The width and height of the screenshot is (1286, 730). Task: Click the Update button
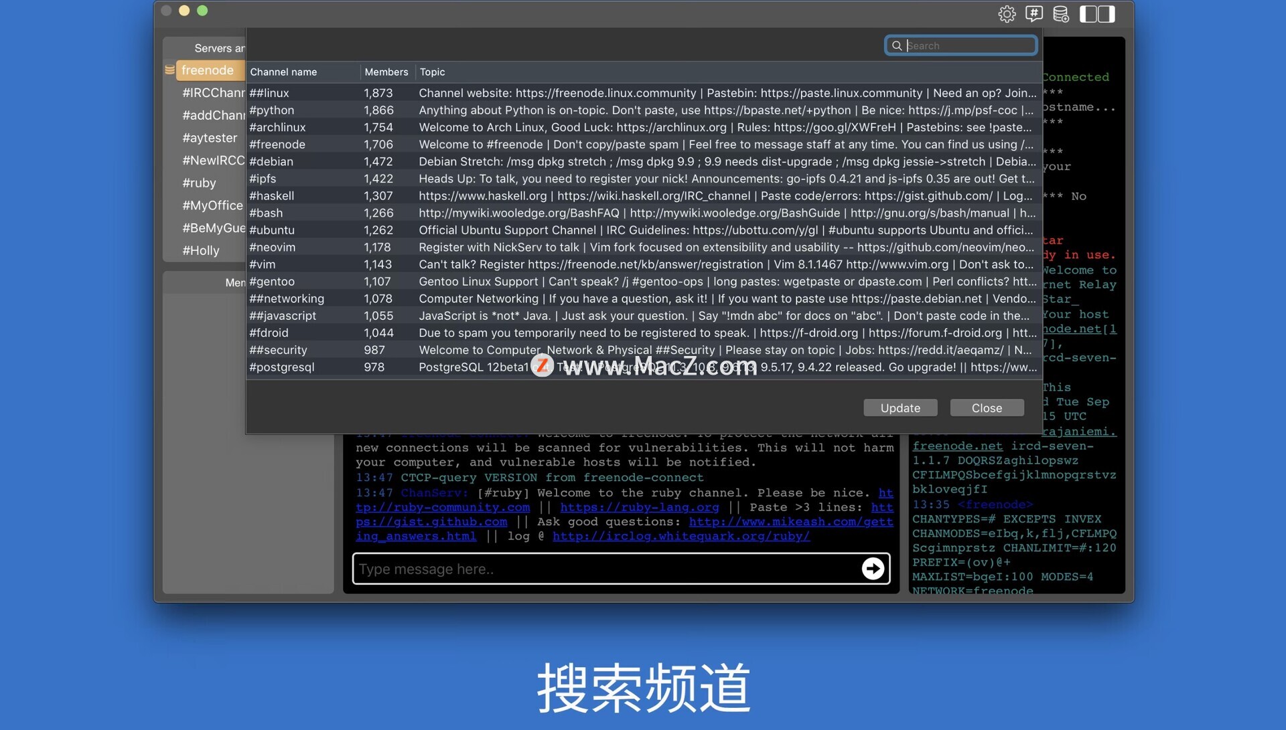(900, 408)
